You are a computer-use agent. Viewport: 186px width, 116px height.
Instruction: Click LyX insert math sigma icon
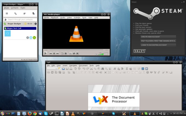pos(127,69)
